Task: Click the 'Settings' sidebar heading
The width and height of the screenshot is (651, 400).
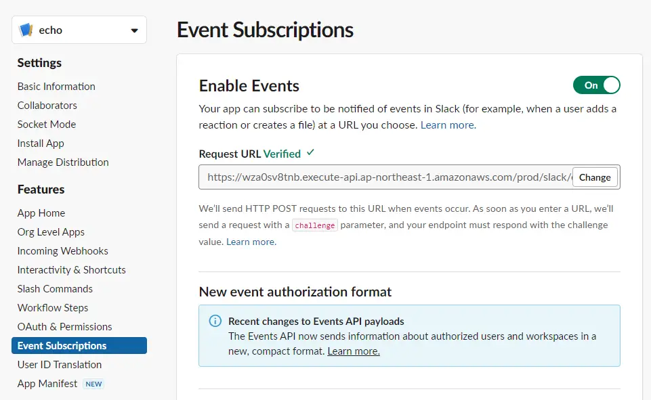Action: (x=39, y=63)
